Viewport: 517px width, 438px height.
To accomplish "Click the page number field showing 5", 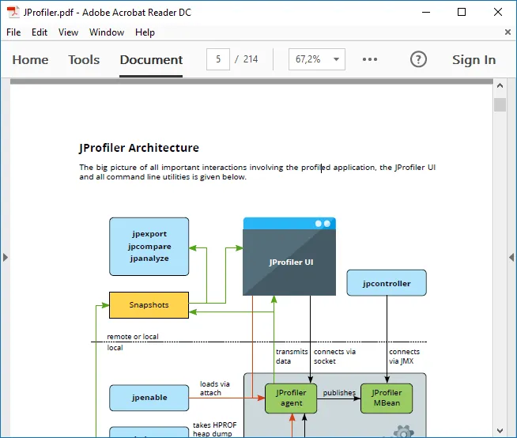I will tap(218, 59).
